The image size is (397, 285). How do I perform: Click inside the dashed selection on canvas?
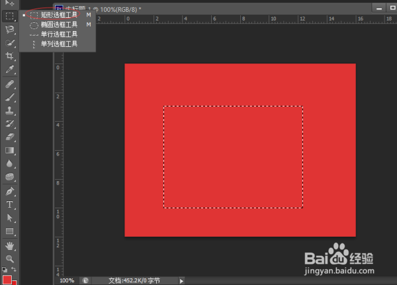point(233,157)
